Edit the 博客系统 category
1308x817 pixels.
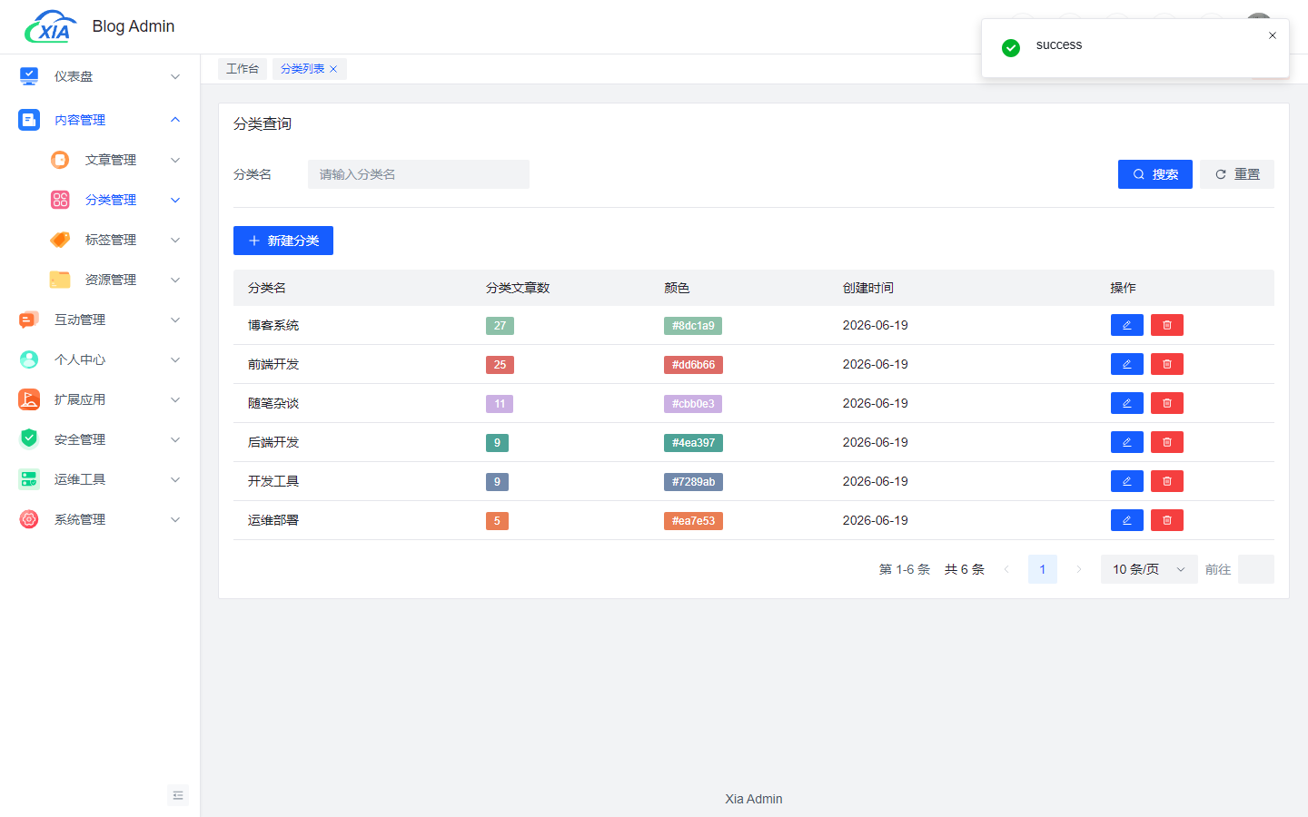click(1127, 325)
